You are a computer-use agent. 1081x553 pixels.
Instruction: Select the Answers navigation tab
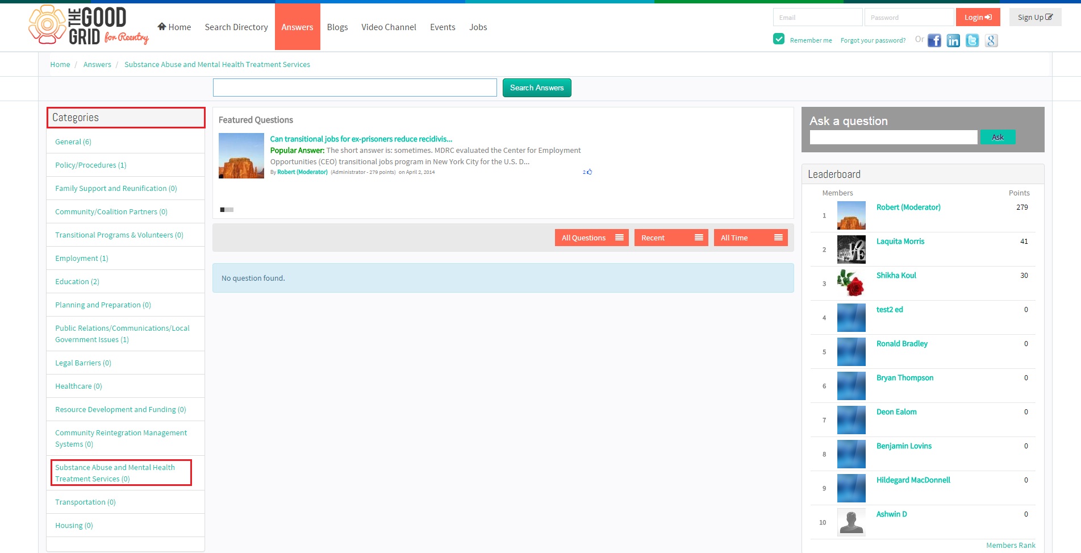pos(298,27)
